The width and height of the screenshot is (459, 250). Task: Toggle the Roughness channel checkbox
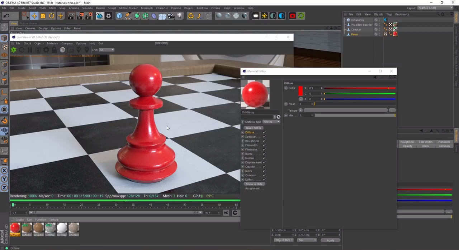264,141
